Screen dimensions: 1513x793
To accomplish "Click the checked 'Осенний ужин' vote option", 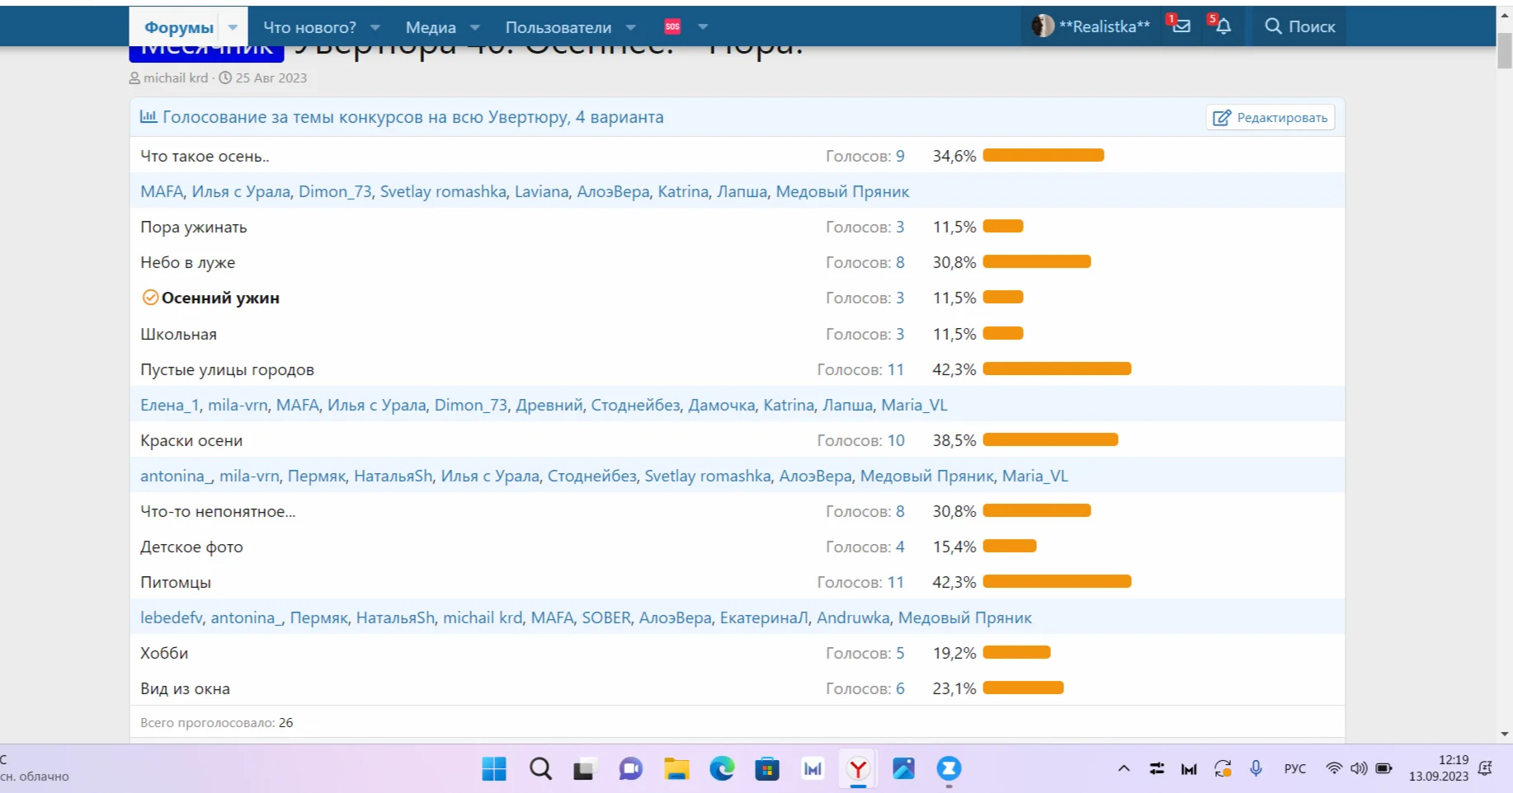I will [219, 298].
